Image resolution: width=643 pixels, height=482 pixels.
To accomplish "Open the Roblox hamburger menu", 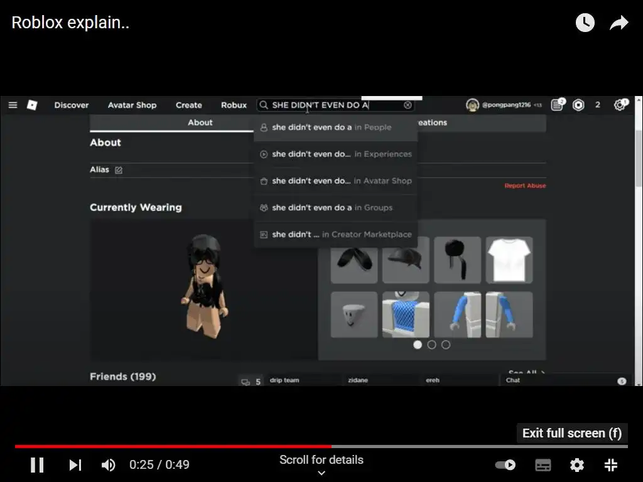I will click(13, 105).
